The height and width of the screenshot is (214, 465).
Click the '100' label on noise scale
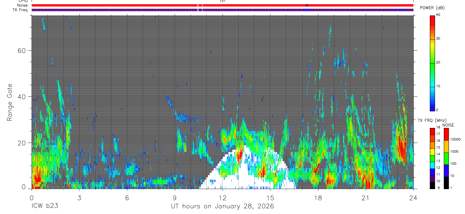pos(453,163)
